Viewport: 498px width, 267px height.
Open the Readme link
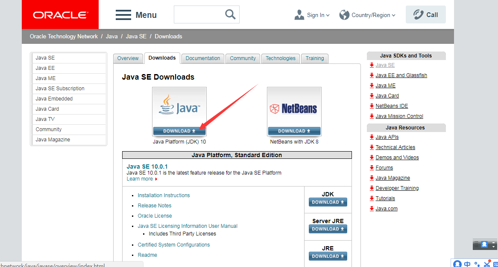[147, 255]
